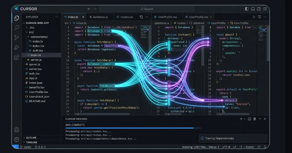Screen dimensions: 292x153
Task: Click the Cursor logo in the title bar
Action: click(16, 9)
